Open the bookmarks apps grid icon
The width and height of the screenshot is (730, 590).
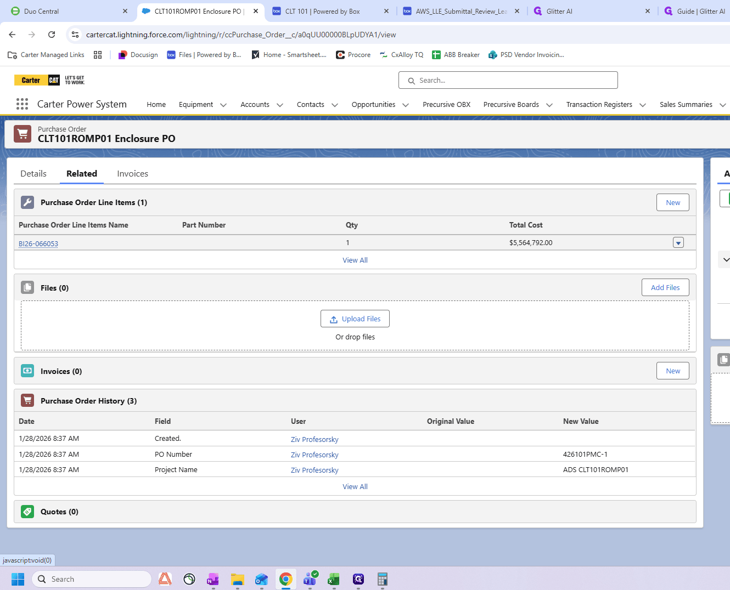coord(98,55)
